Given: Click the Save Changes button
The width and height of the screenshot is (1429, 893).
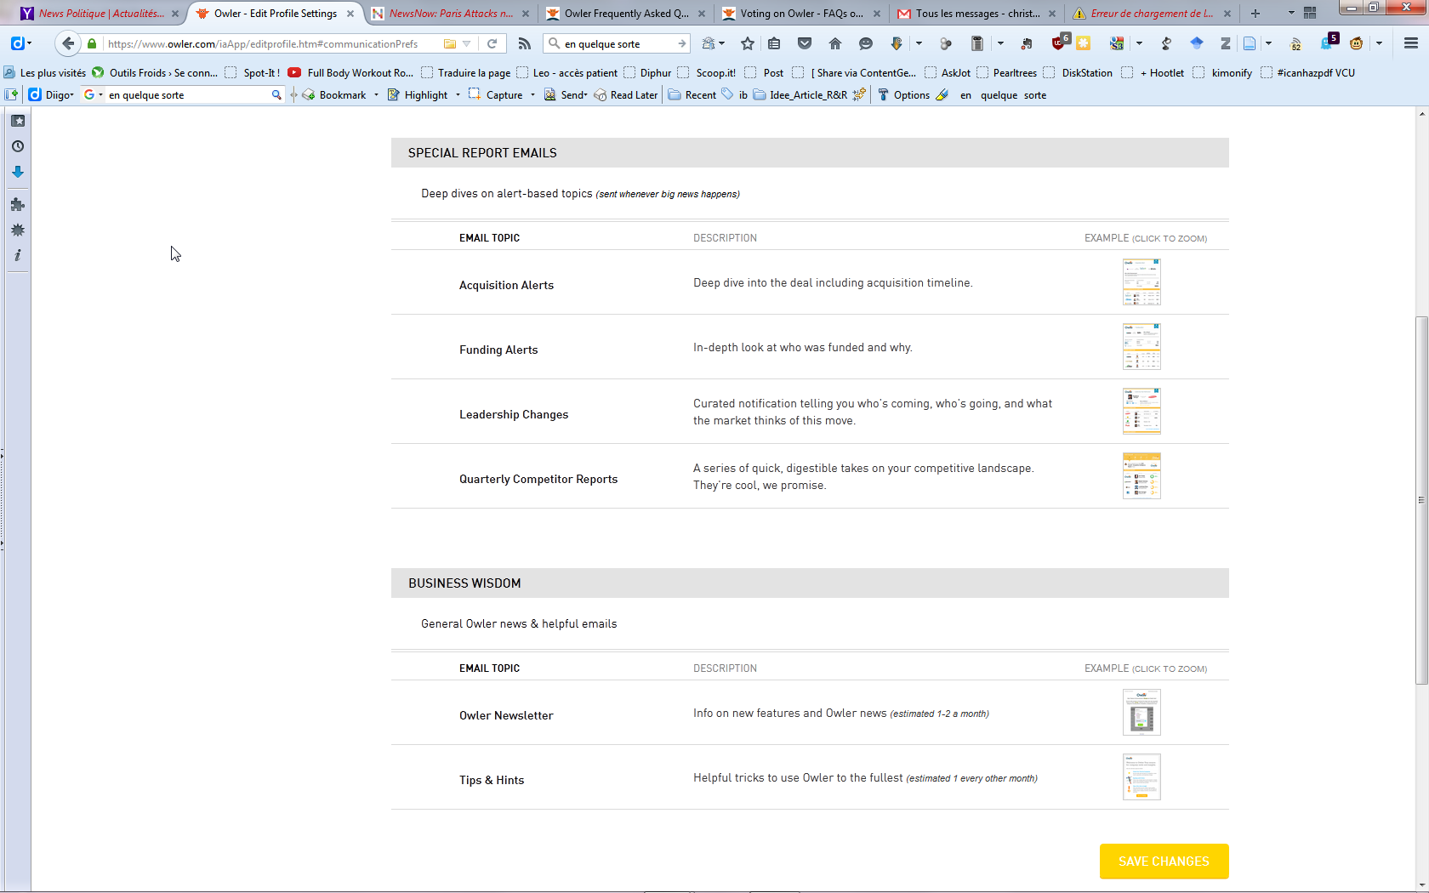Looking at the screenshot, I should click(1164, 862).
